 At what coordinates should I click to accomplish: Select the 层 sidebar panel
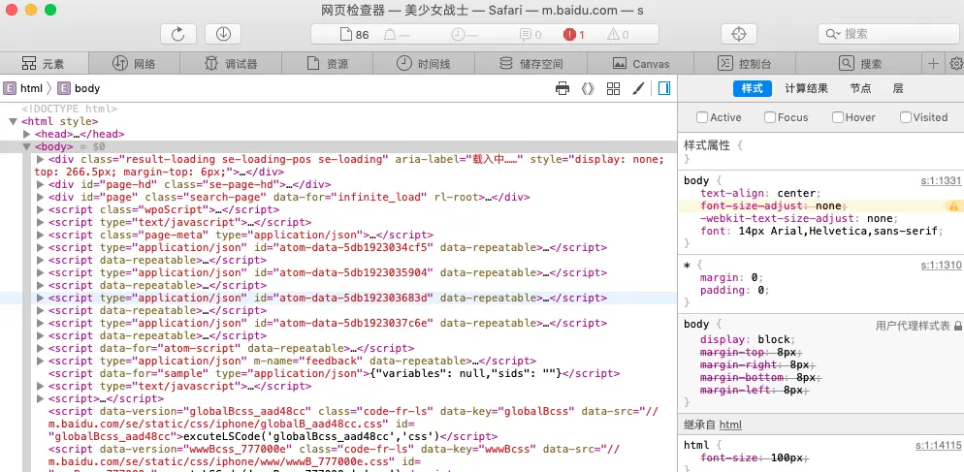(x=898, y=88)
